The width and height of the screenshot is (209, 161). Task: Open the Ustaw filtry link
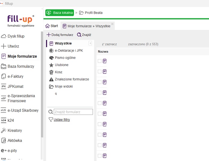[62, 120]
